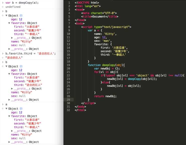186x145 pixels.
Task: Click the closing </script> tag
Action: pyautogui.click(x=88, y=103)
